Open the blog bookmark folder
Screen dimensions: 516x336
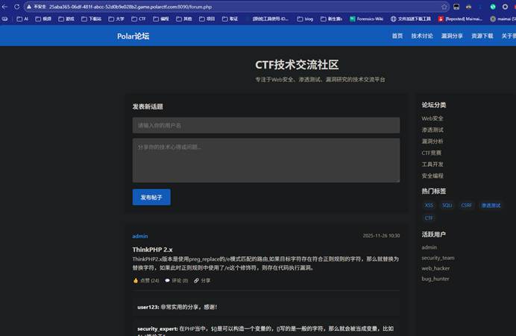coord(305,19)
